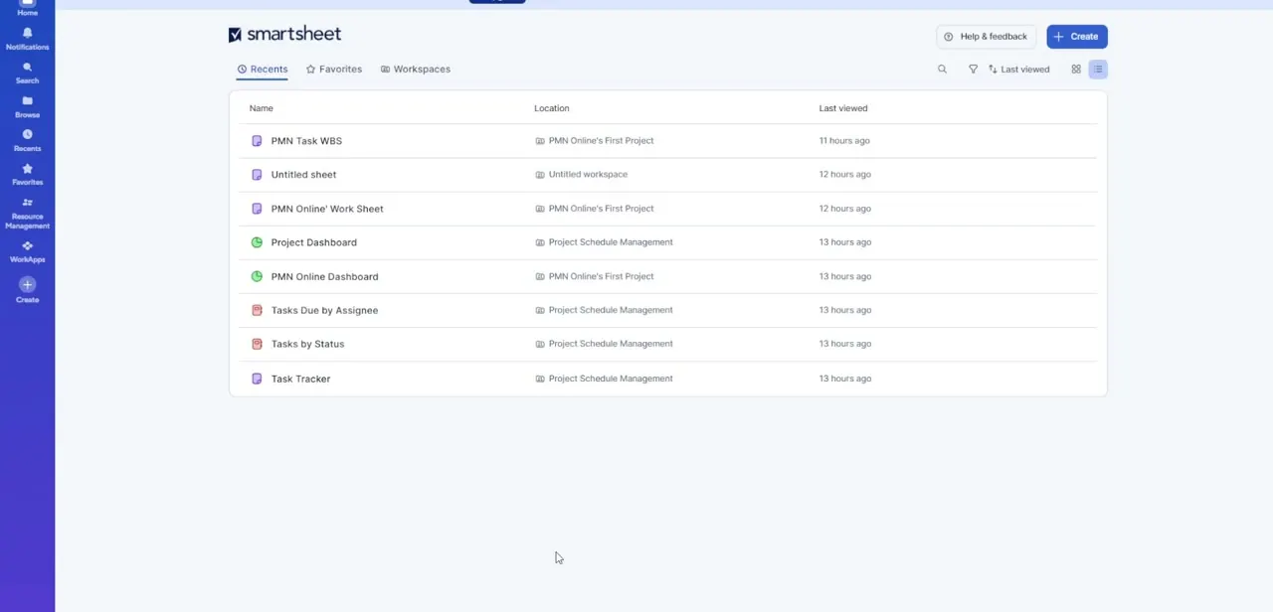The height and width of the screenshot is (612, 1273).
Task: Open Untitled sheet
Action: pos(303,175)
